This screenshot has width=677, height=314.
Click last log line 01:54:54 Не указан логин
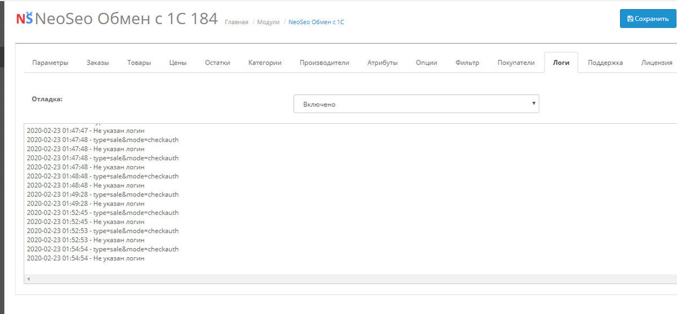click(86, 258)
